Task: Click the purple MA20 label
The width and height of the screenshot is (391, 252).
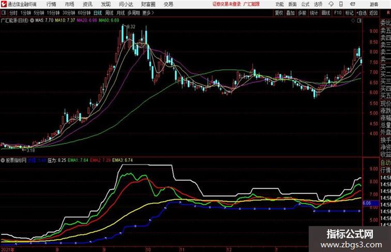Action: tap(87, 20)
